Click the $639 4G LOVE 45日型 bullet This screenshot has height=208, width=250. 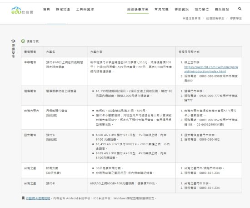point(131,156)
